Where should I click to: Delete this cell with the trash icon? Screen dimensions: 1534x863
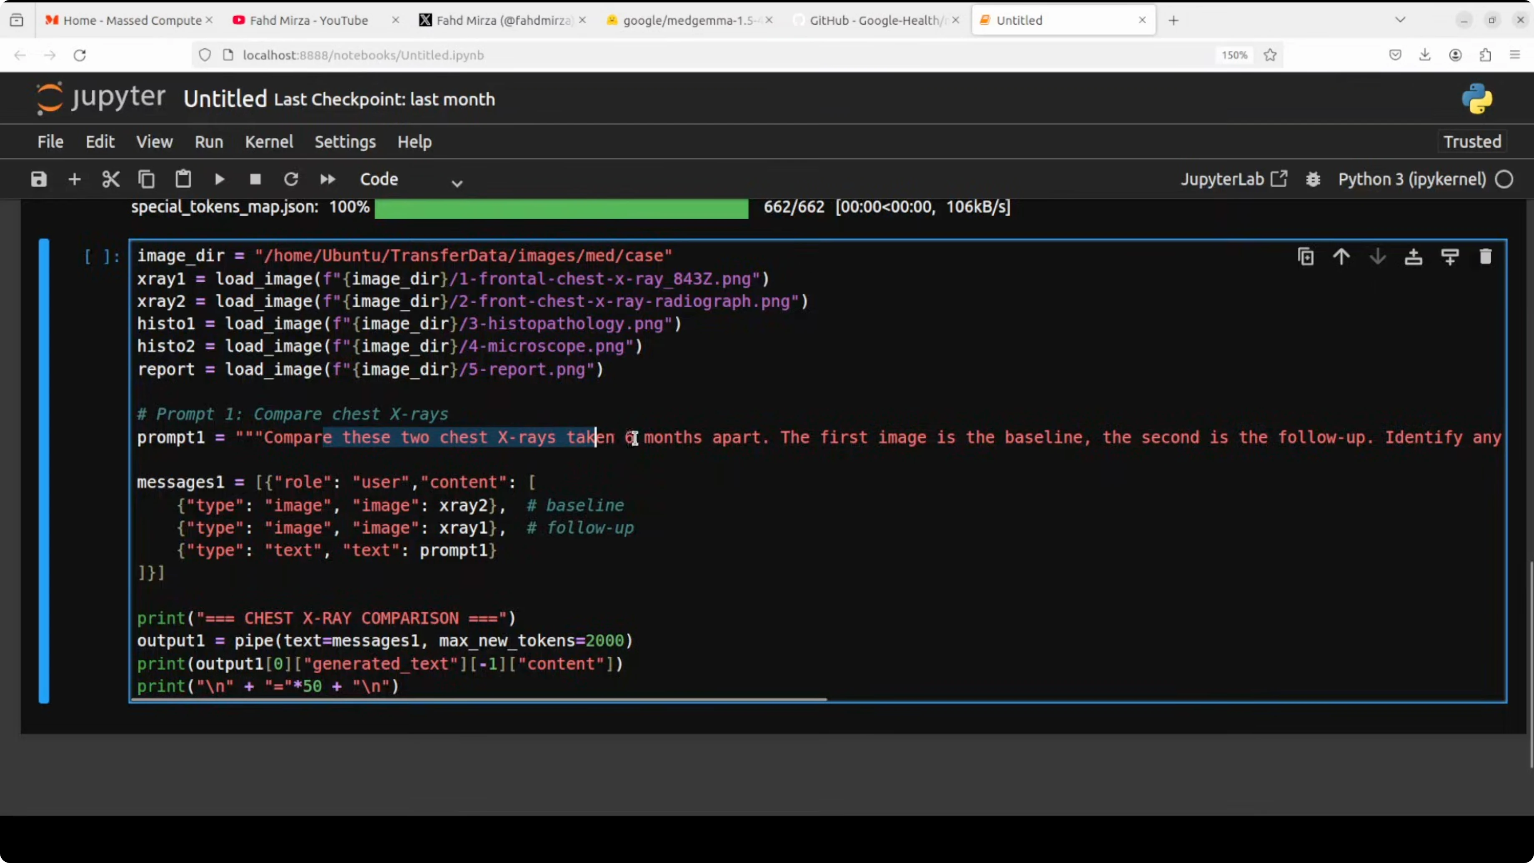tap(1486, 257)
